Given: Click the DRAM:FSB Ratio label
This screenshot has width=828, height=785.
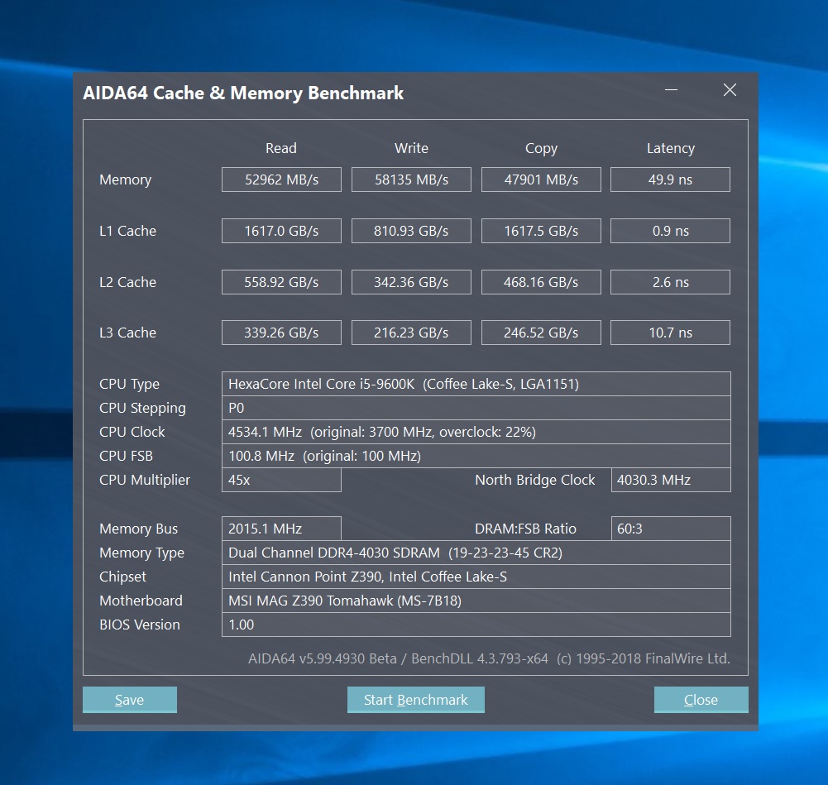Looking at the screenshot, I should (x=525, y=529).
